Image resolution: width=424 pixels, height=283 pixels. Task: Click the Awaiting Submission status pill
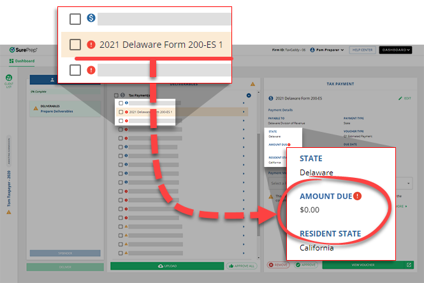(x=9, y=151)
